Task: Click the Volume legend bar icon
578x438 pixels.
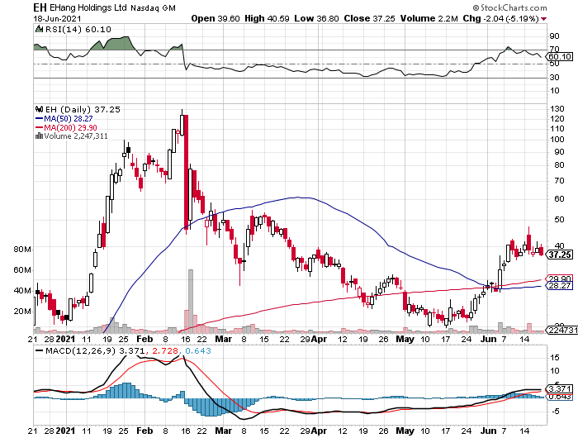Action: pos(38,136)
